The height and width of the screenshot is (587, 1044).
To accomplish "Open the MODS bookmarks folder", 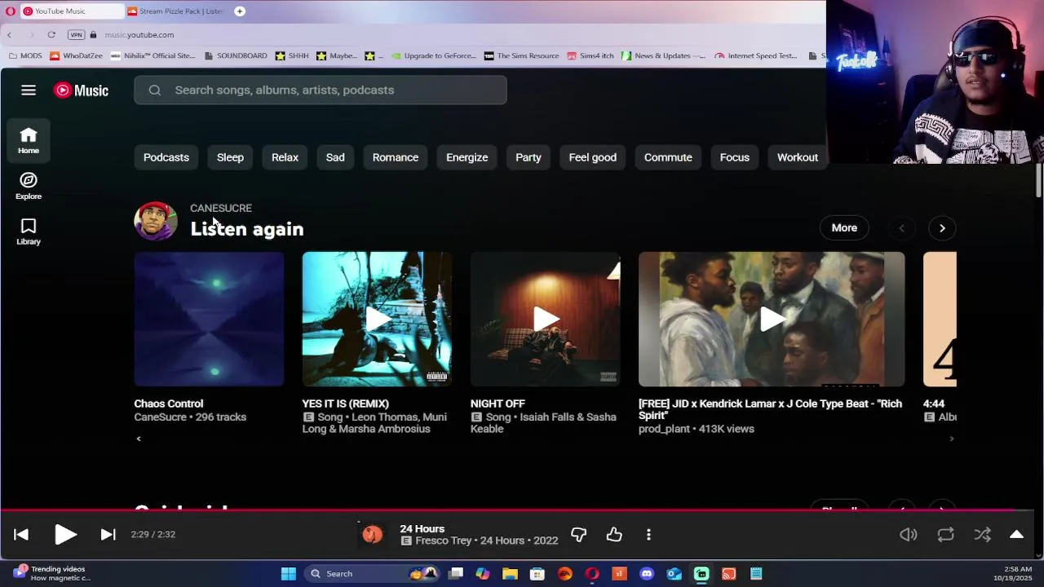I will [x=24, y=56].
